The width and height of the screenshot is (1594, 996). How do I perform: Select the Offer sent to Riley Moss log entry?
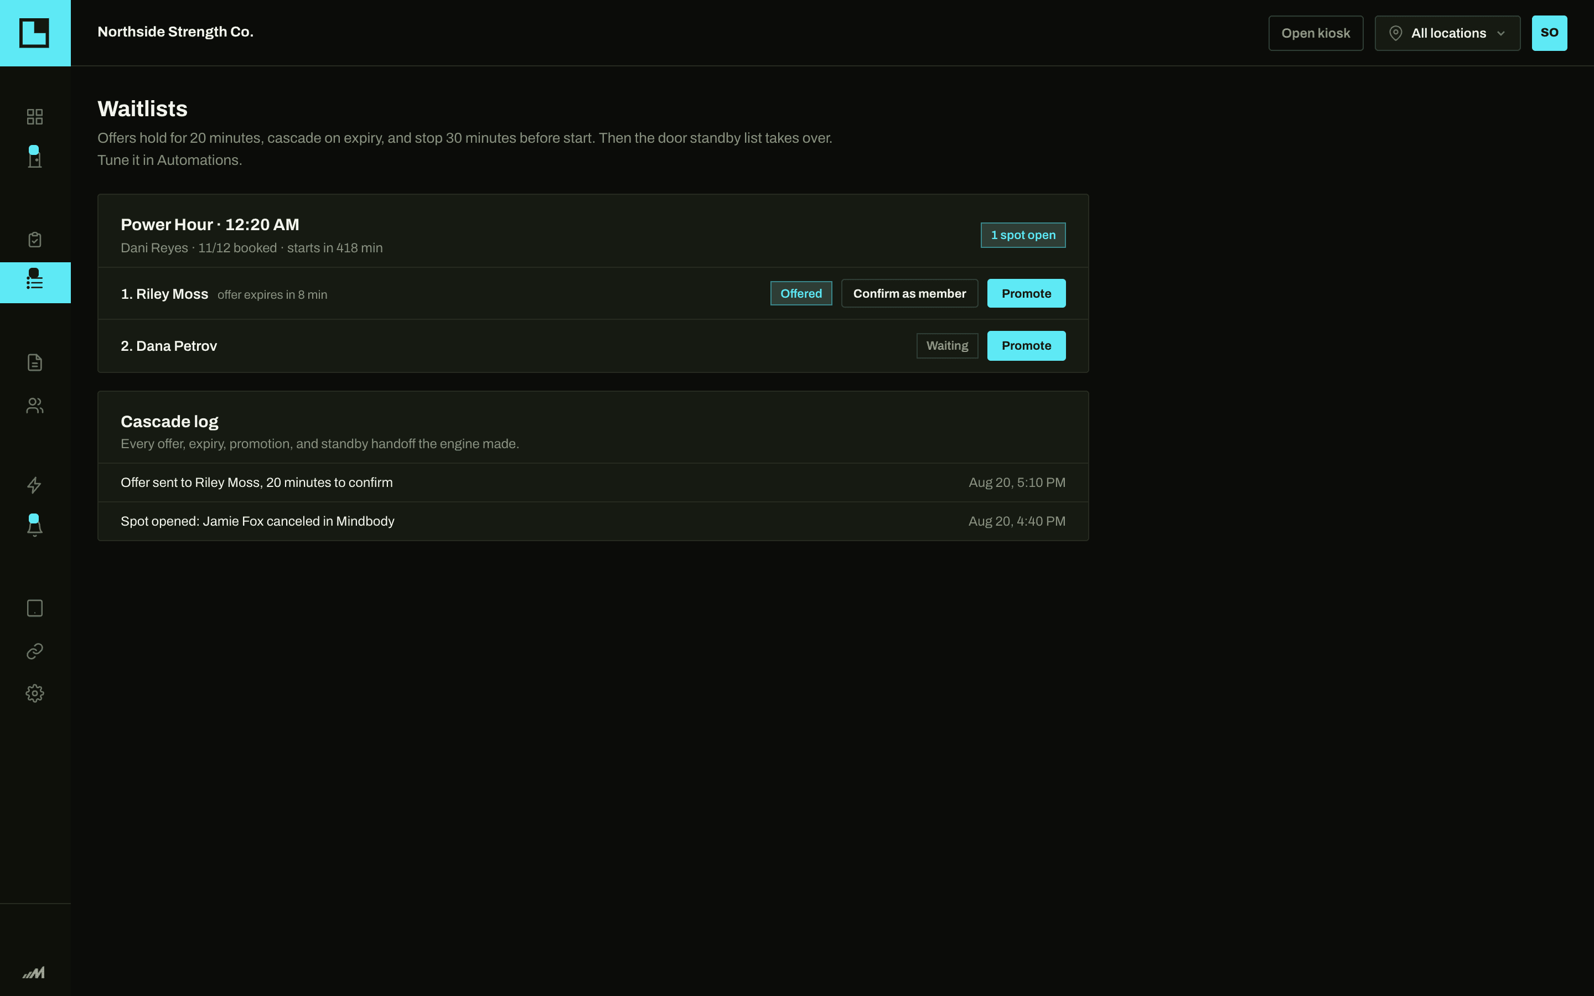coord(593,482)
